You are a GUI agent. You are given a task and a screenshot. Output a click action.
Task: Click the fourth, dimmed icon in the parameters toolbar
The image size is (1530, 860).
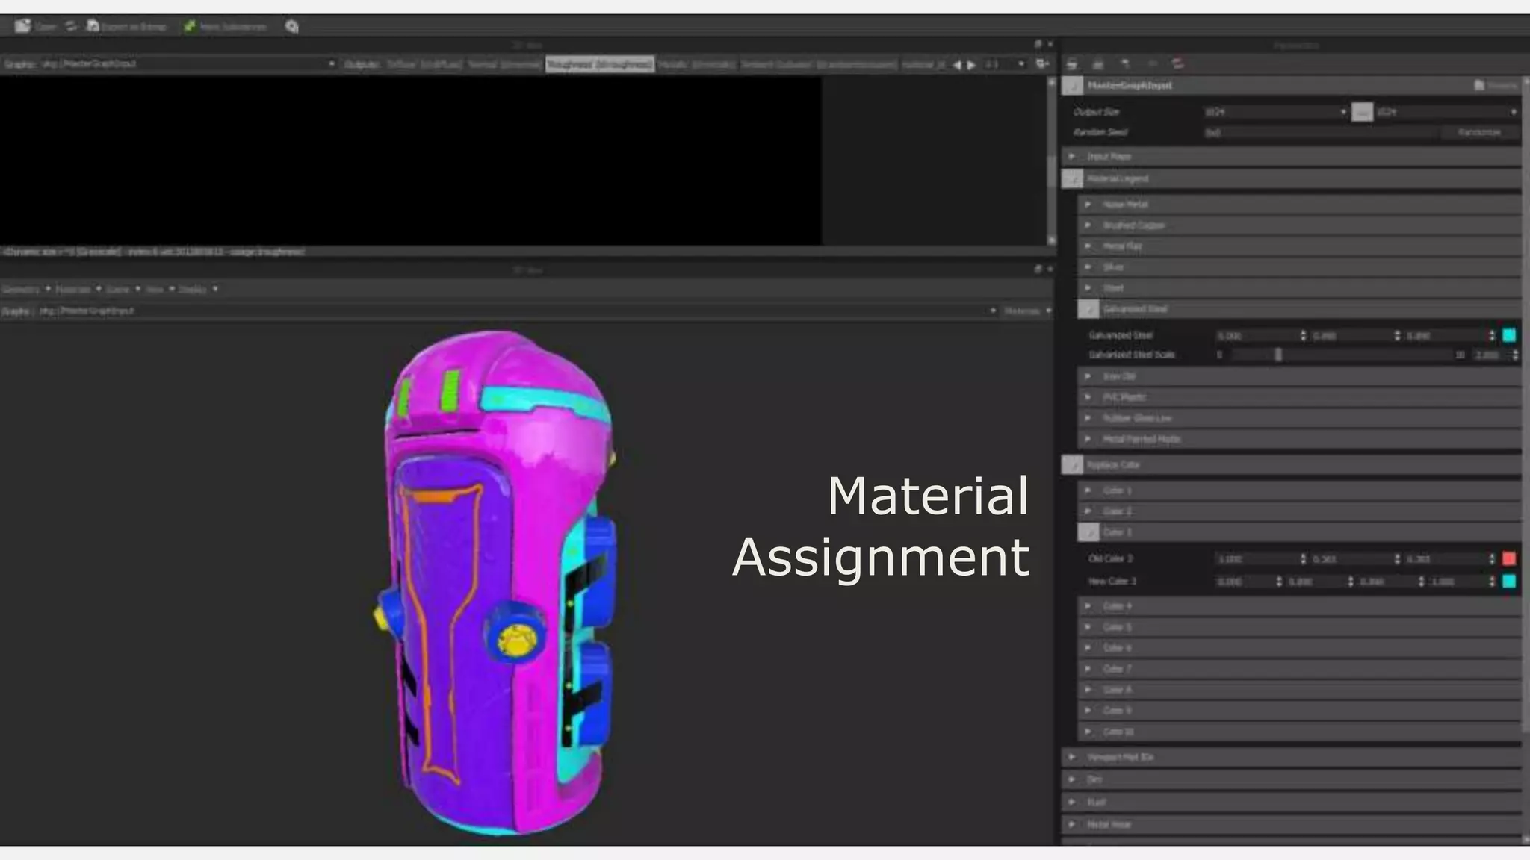coord(1152,64)
